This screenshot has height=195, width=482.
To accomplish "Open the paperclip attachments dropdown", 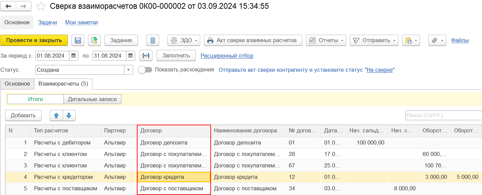I will [438, 40].
